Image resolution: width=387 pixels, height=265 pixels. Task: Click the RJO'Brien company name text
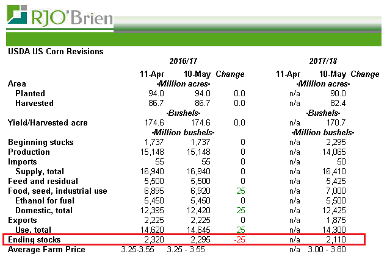72,17
